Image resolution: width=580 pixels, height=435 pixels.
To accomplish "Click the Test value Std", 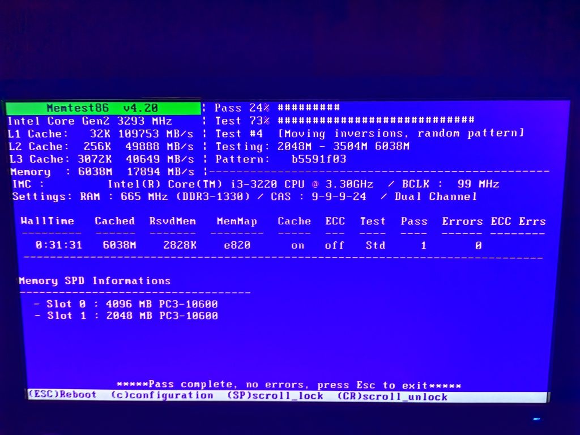I will tap(376, 246).
